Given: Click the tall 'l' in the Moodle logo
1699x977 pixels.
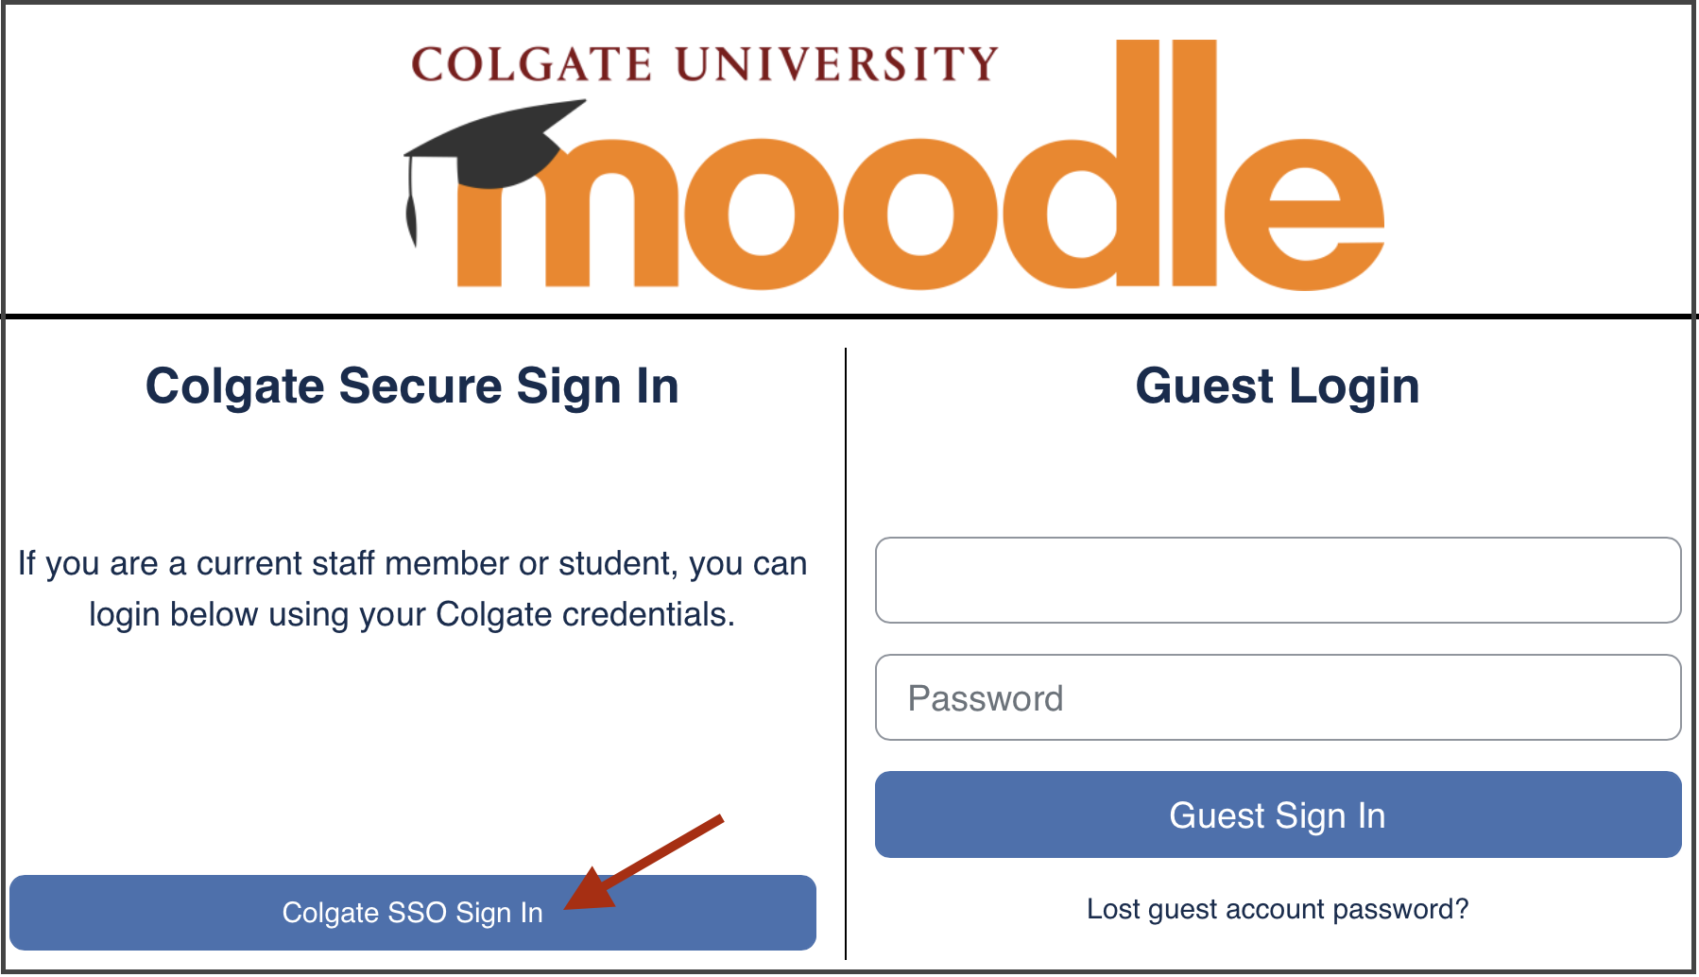Looking at the screenshot, I should tap(1193, 163).
